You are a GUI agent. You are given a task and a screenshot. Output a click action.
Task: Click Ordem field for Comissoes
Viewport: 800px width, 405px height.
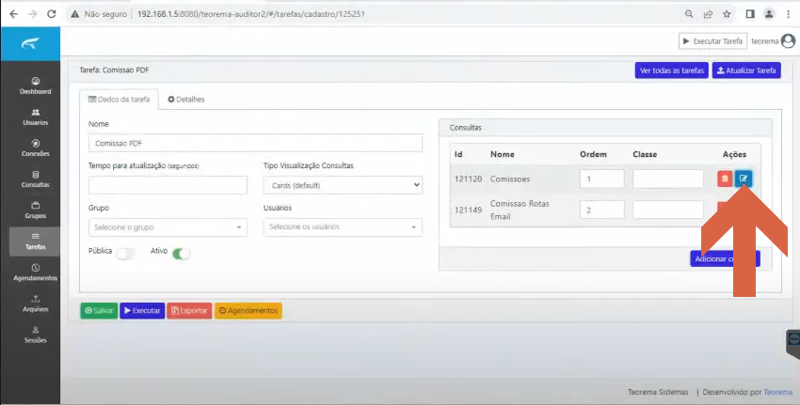602,179
